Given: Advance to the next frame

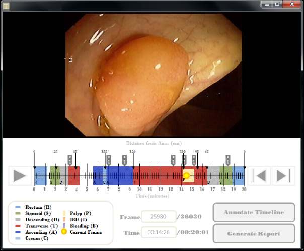Looking at the screenshot, I should [x=283, y=176].
